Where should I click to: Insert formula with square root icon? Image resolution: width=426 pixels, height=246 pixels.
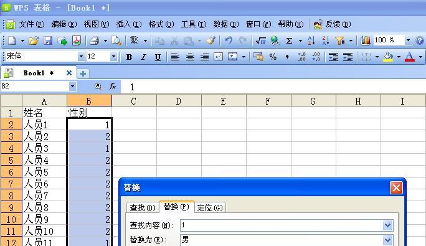point(261,40)
